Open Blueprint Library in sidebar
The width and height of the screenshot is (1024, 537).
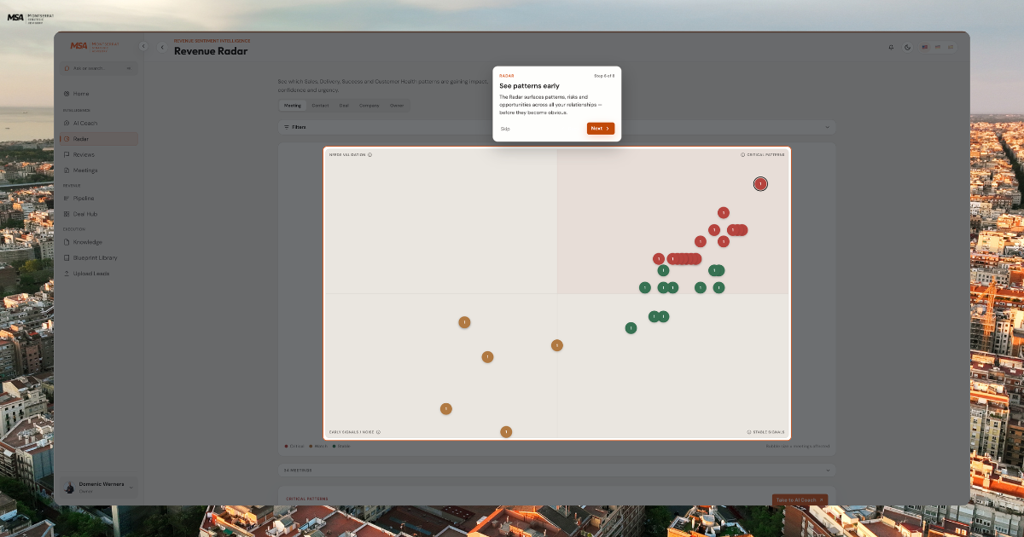tap(95, 257)
